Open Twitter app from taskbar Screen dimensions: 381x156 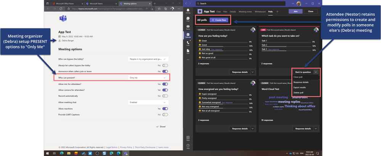point(90,153)
